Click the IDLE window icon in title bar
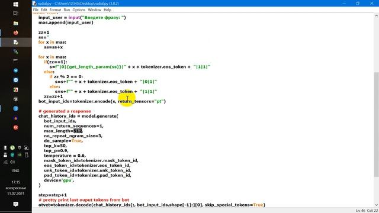This screenshot has height=213, width=379. pyautogui.click(x=34, y=4)
